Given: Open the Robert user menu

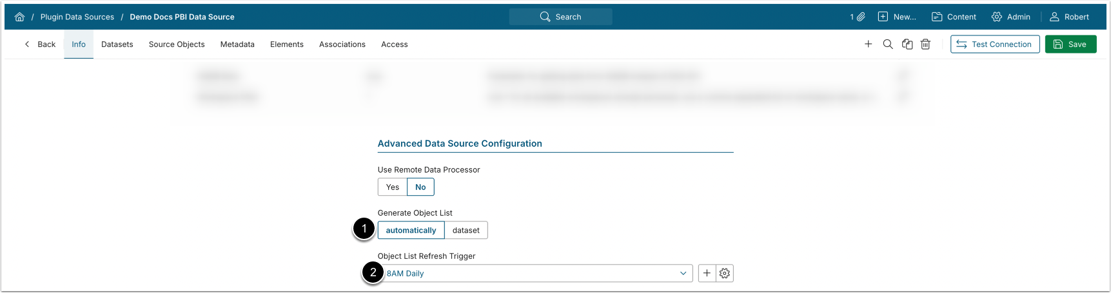Looking at the screenshot, I should point(1069,17).
